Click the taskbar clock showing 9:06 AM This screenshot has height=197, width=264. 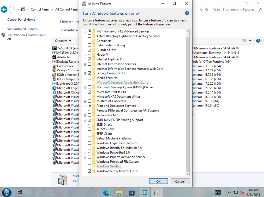click(x=253, y=192)
